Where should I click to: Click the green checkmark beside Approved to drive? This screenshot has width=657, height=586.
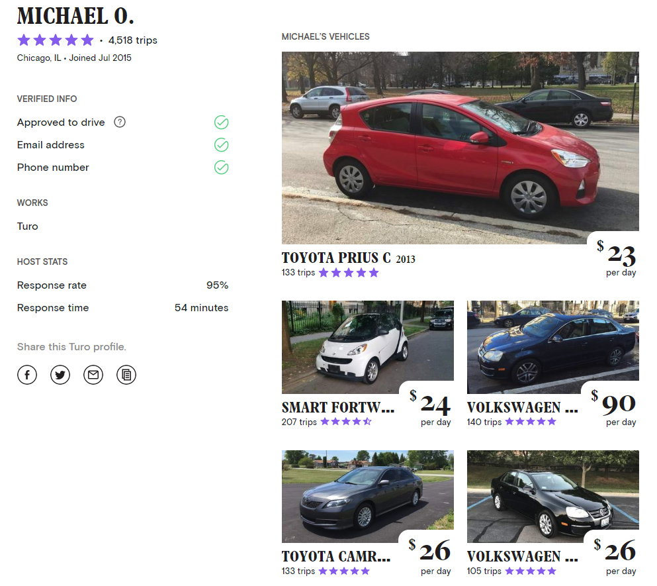click(x=222, y=122)
